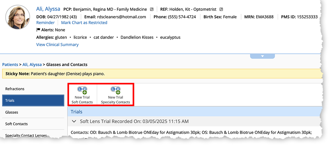This screenshot has width=332, height=145.
Task: Open Alyssa Ali's patient photo
Action: (18, 17)
